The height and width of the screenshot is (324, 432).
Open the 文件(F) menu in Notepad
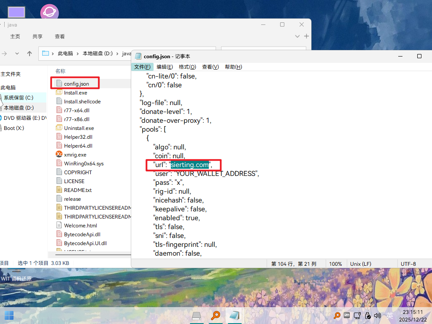click(x=142, y=67)
